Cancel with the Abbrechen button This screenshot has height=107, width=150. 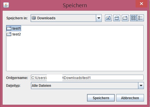130,98
